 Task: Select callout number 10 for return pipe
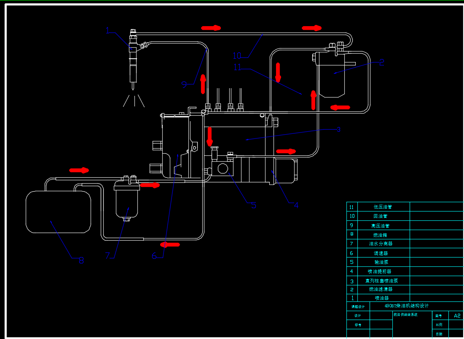pyautogui.click(x=236, y=55)
